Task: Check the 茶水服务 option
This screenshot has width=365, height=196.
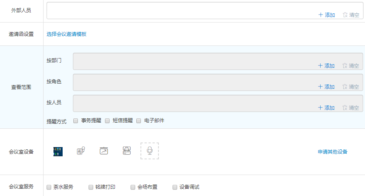Action: point(49,187)
